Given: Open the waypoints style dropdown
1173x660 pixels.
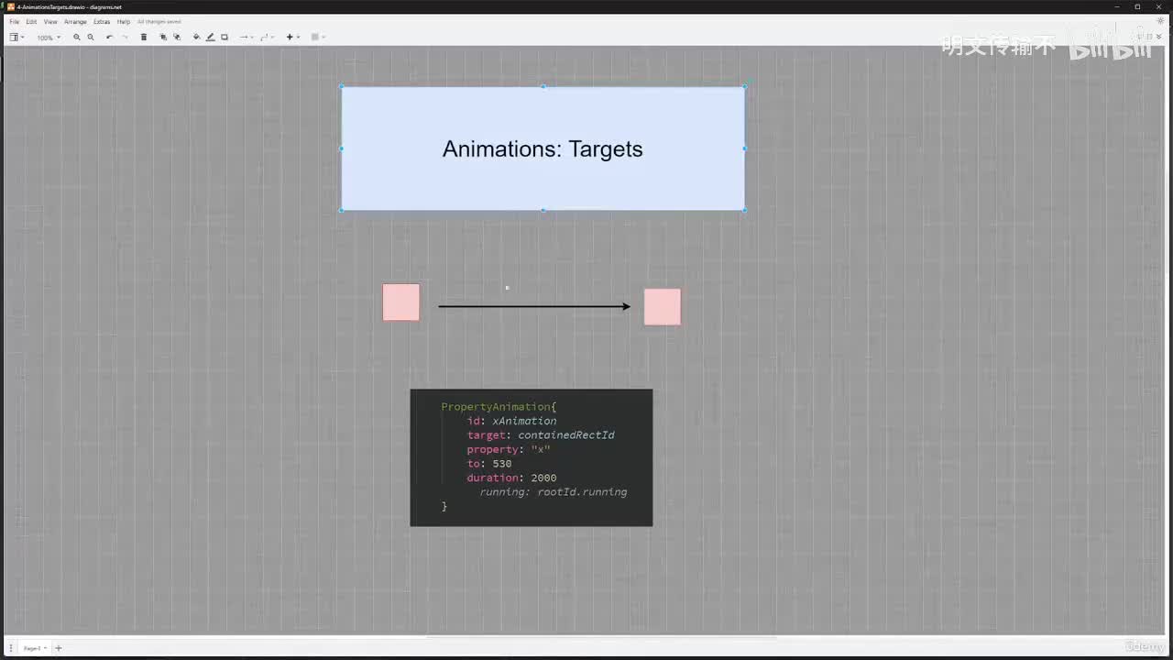Looking at the screenshot, I should click(267, 37).
